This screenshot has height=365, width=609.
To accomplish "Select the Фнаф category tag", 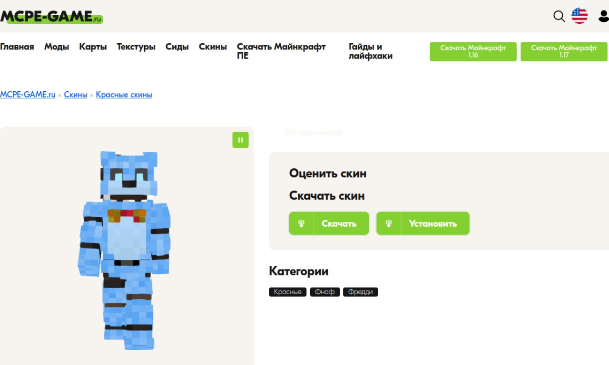I will [325, 292].
